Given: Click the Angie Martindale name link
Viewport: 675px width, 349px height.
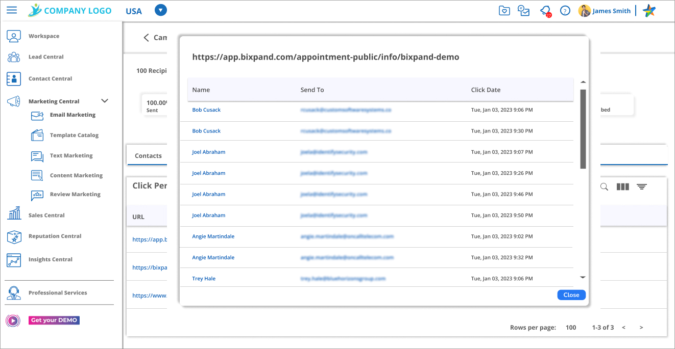Looking at the screenshot, I should tap(213, 236).
